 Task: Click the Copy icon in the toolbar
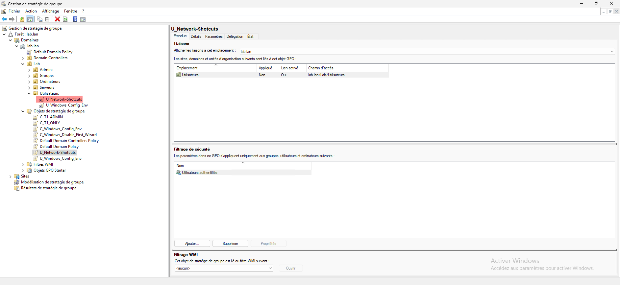(40, 19)
